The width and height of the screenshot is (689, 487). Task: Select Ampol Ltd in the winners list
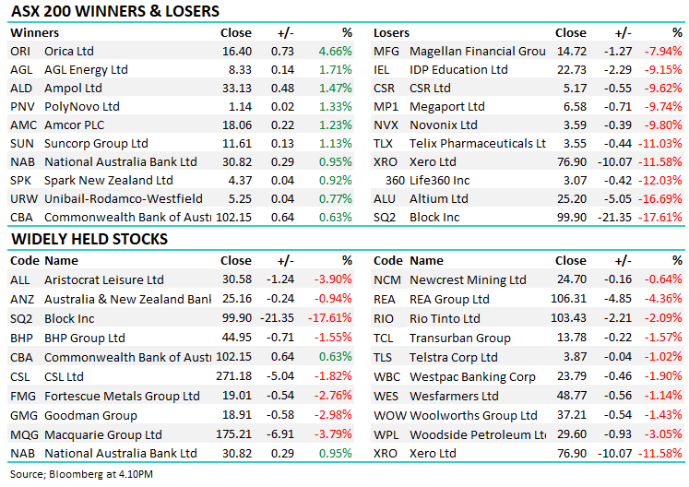coord(73,89)
